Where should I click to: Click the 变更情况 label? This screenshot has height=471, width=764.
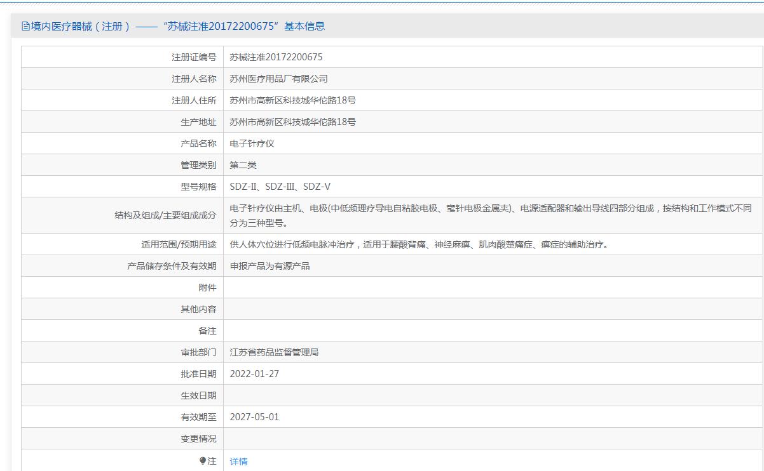pos(198,439)
